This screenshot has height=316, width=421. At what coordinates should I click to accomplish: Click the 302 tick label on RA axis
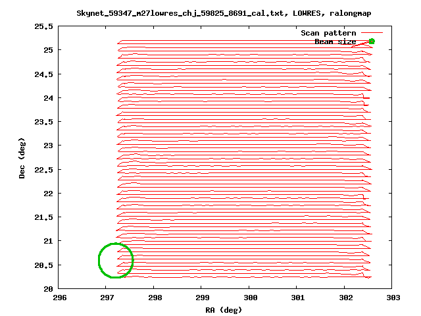pos(344,297)
